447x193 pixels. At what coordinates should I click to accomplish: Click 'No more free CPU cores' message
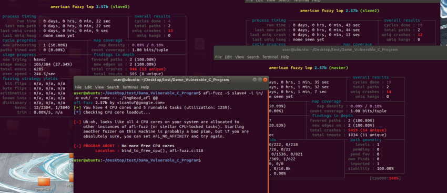tap(147, 146)
